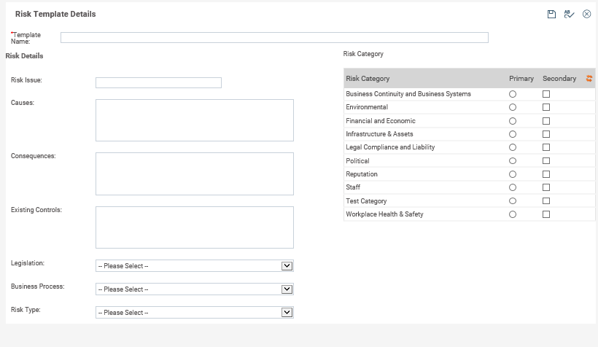This screenshot has height=347, width=598.
Task: Enable secondary for Test Category
Action: (x=546, y=201)
